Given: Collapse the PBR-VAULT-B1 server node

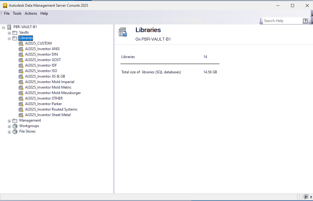Looking at the screenshot, I should (x=4, y=27).
